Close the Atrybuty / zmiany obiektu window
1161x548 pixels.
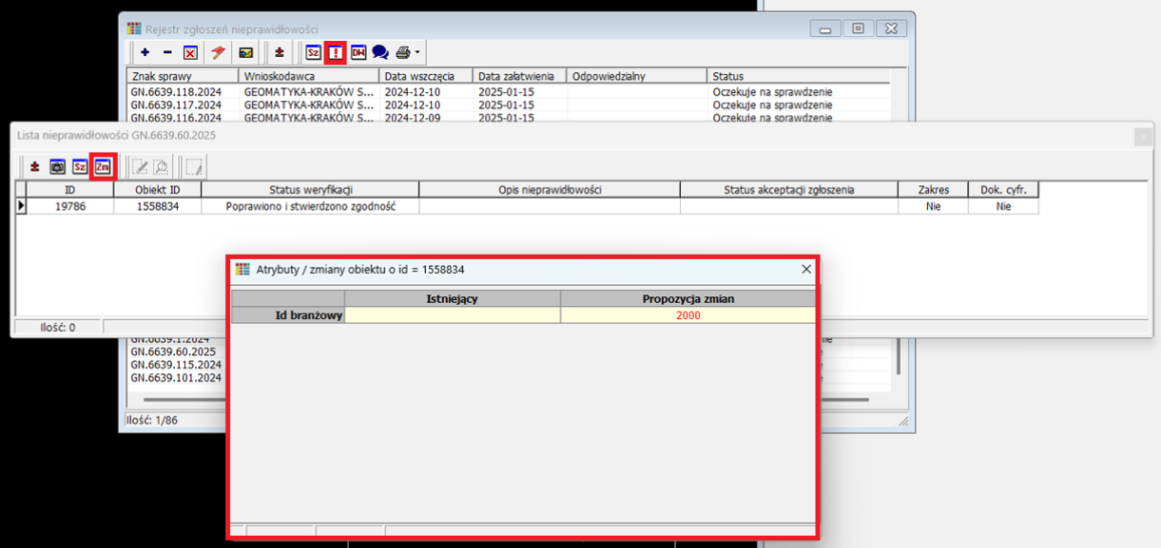[806, 270]
